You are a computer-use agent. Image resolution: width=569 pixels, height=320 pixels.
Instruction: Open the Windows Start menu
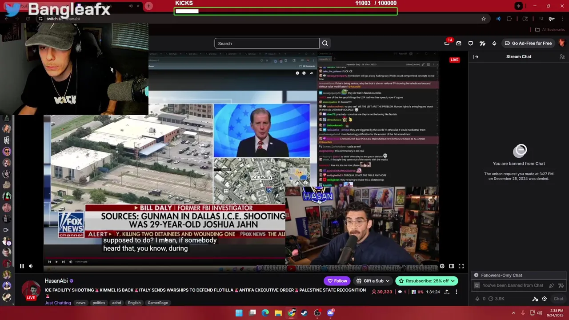(239, 313)
